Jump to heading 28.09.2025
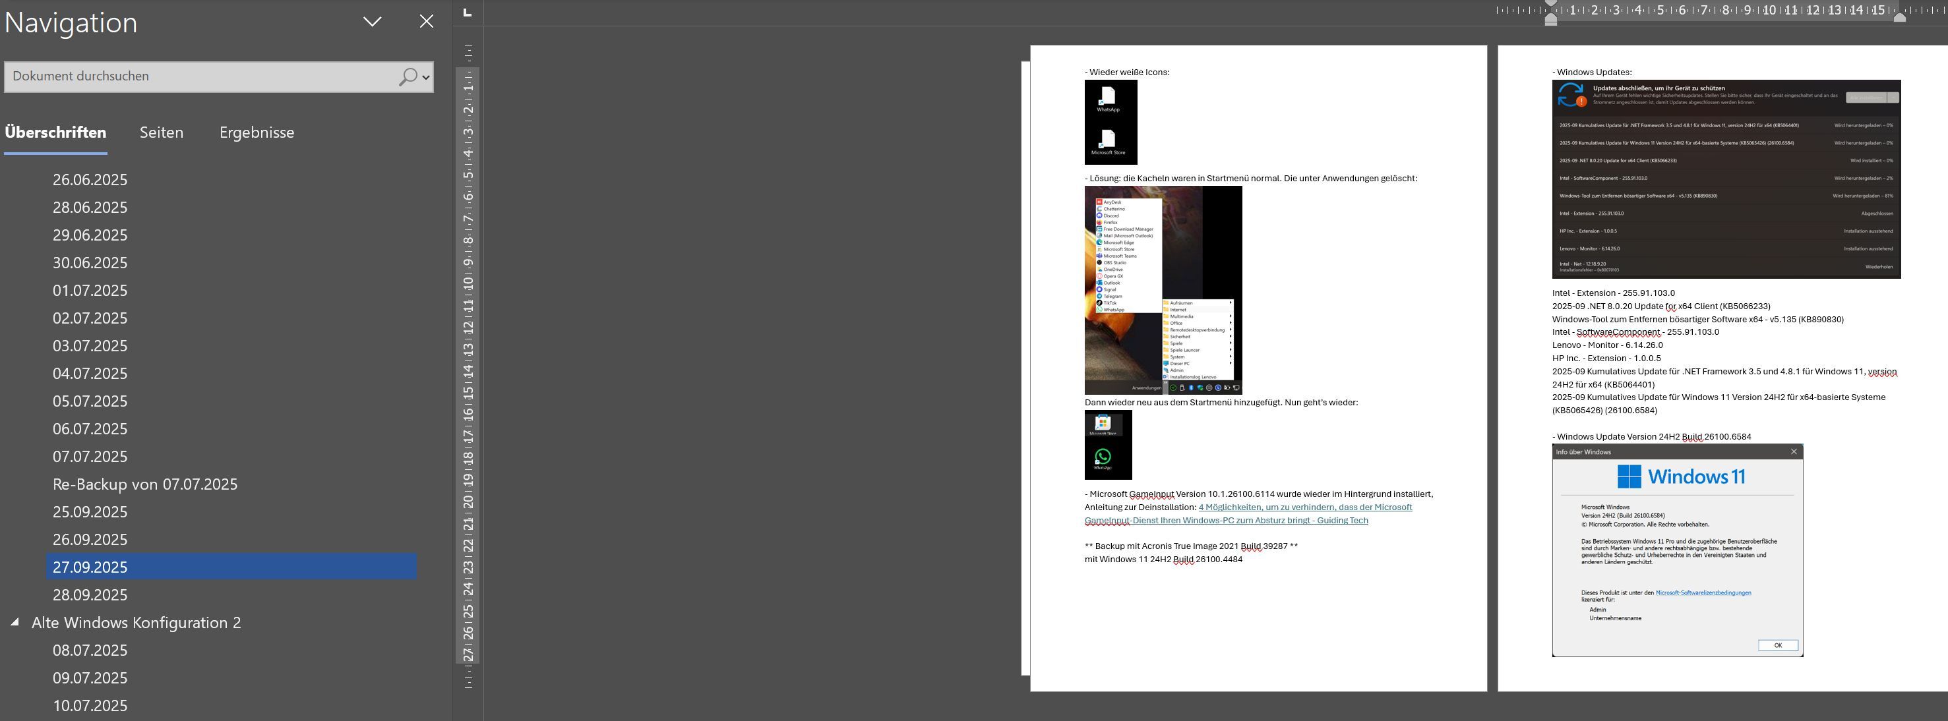The height and width of the screenshot is (721, 1948). point(90,594)
